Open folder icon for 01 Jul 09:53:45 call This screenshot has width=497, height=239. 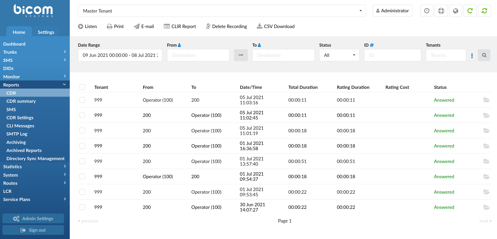pos(487,192)
